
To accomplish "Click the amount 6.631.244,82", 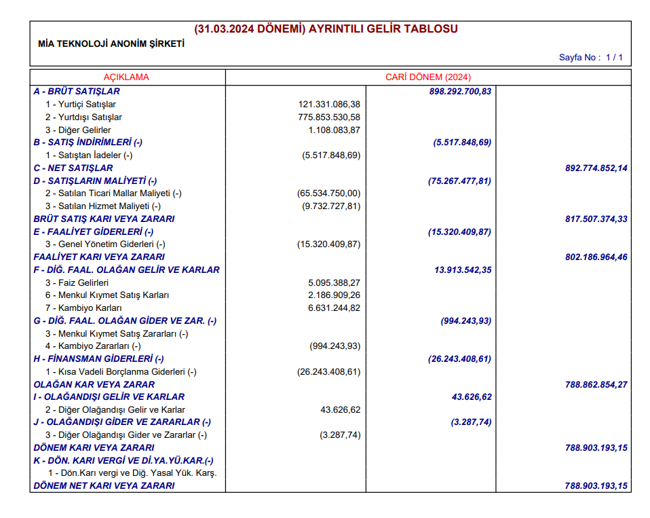I will 334,308.
